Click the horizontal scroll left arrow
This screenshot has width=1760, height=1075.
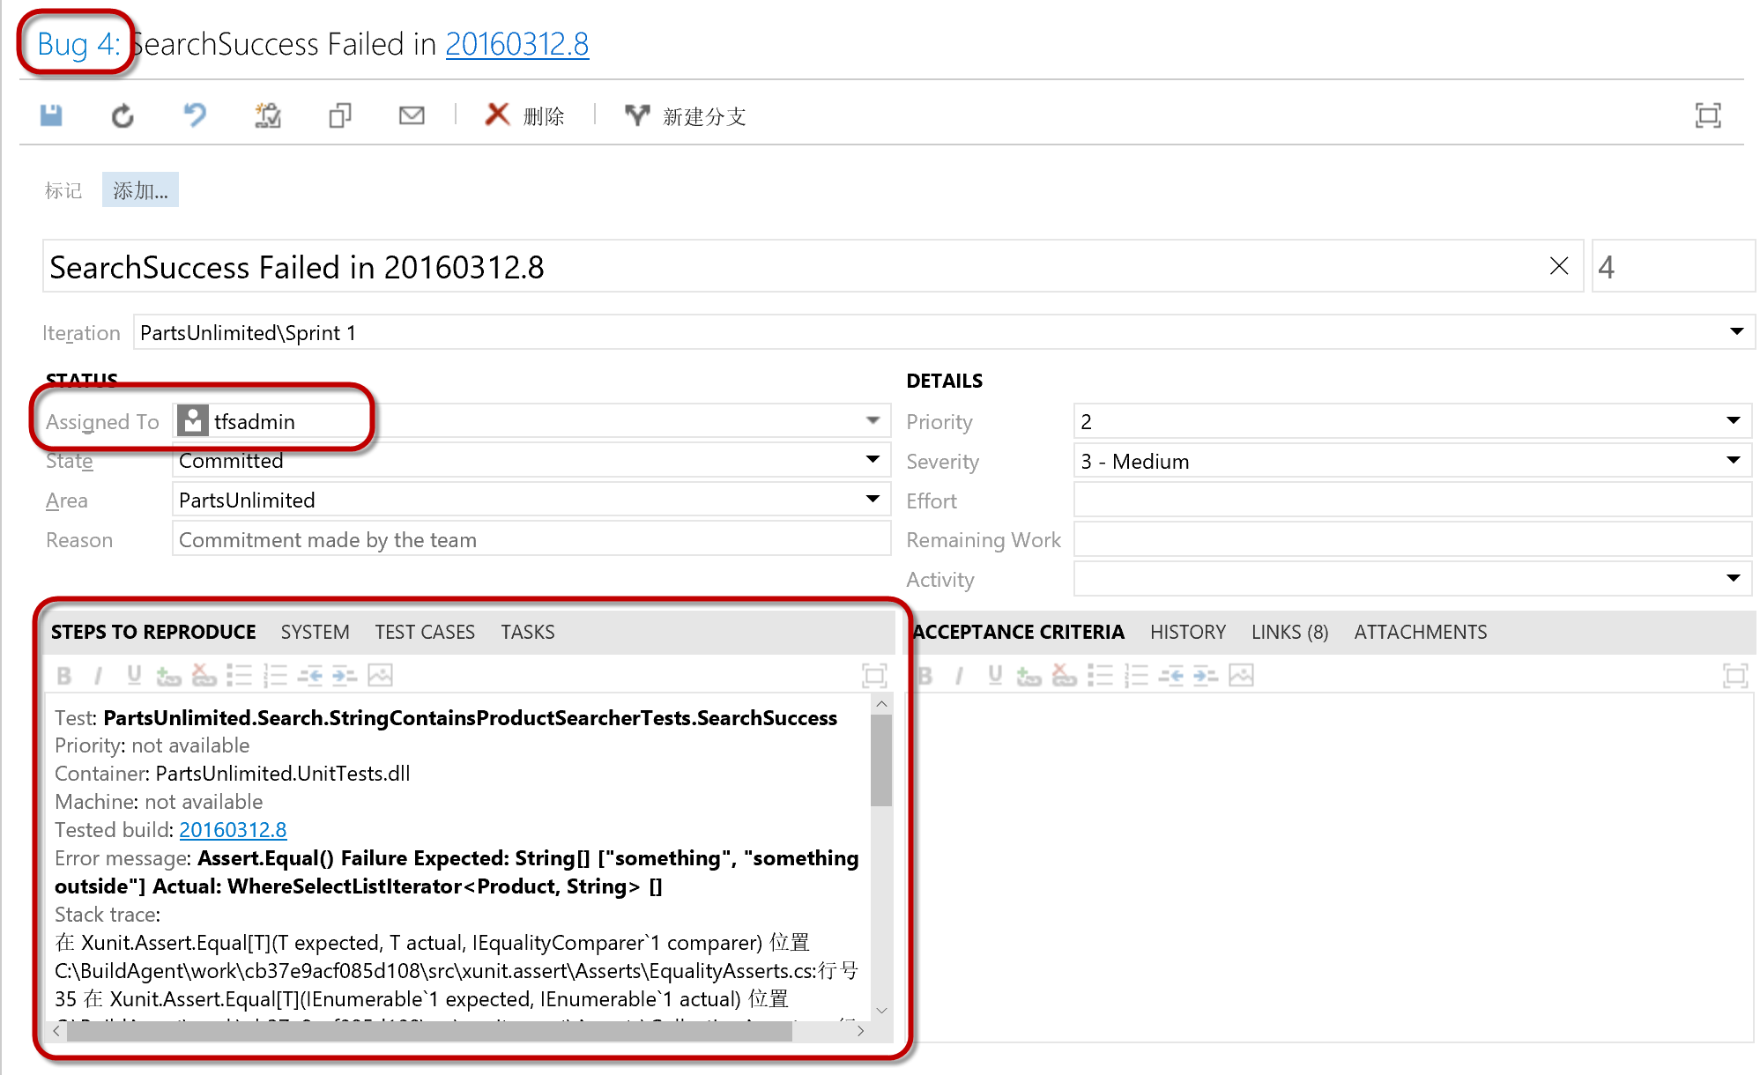[x=57, y=1030]
